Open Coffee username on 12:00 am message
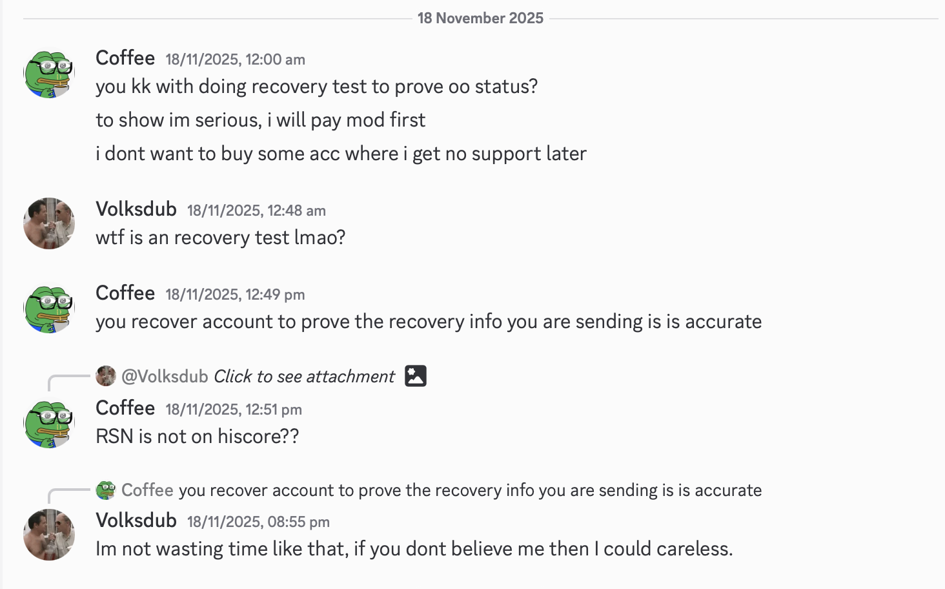Screen dimensions: 945x589 tap(125, 58)
